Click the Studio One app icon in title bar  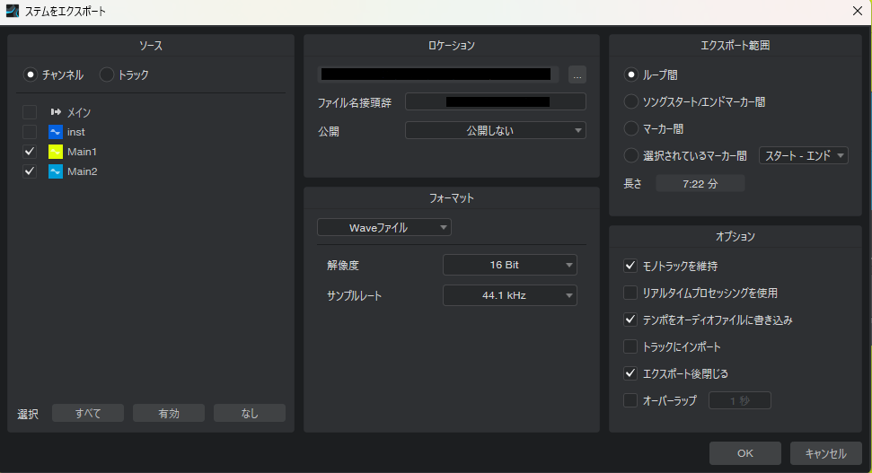point(13,11)
